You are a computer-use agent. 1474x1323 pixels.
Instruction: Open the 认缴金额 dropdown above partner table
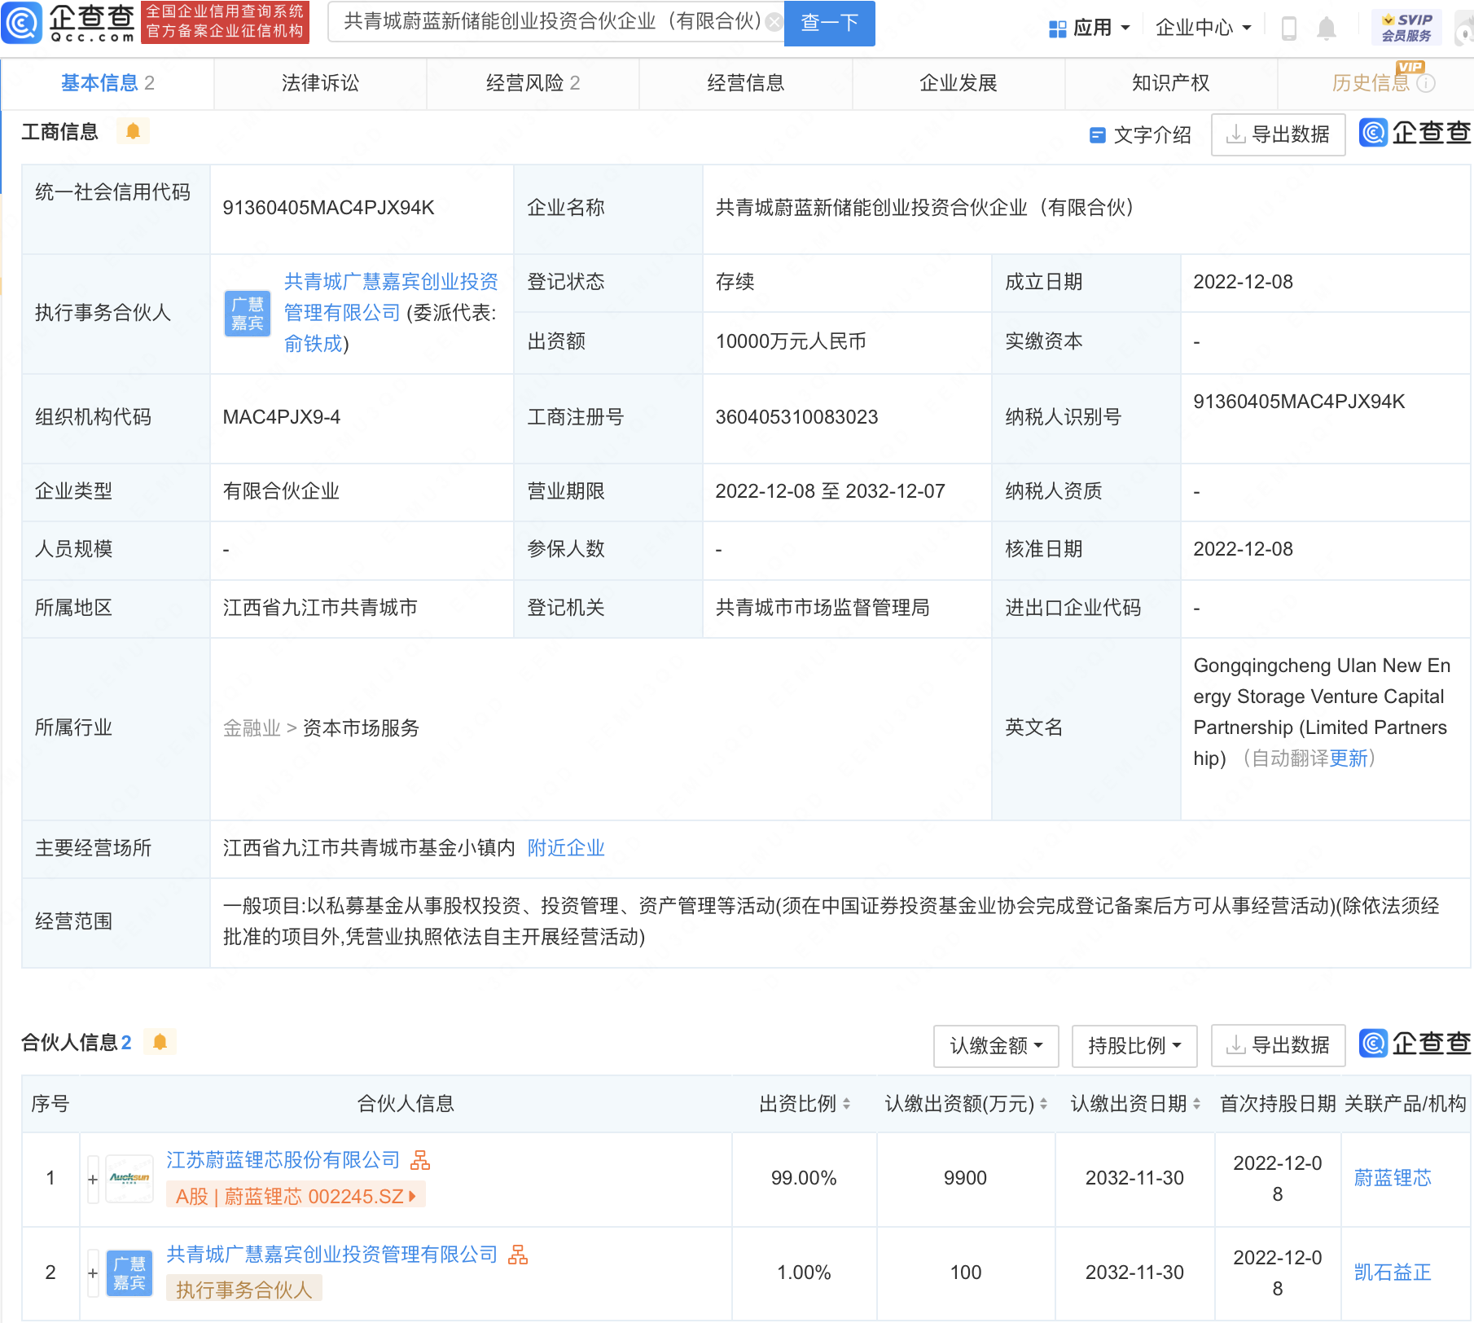coord(995,1046)
